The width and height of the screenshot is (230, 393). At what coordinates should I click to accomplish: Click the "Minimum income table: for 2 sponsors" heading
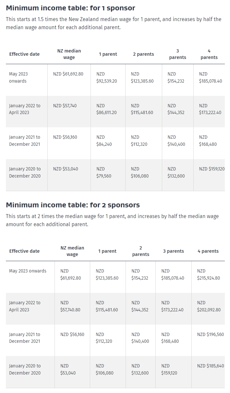tap(73, 205)
